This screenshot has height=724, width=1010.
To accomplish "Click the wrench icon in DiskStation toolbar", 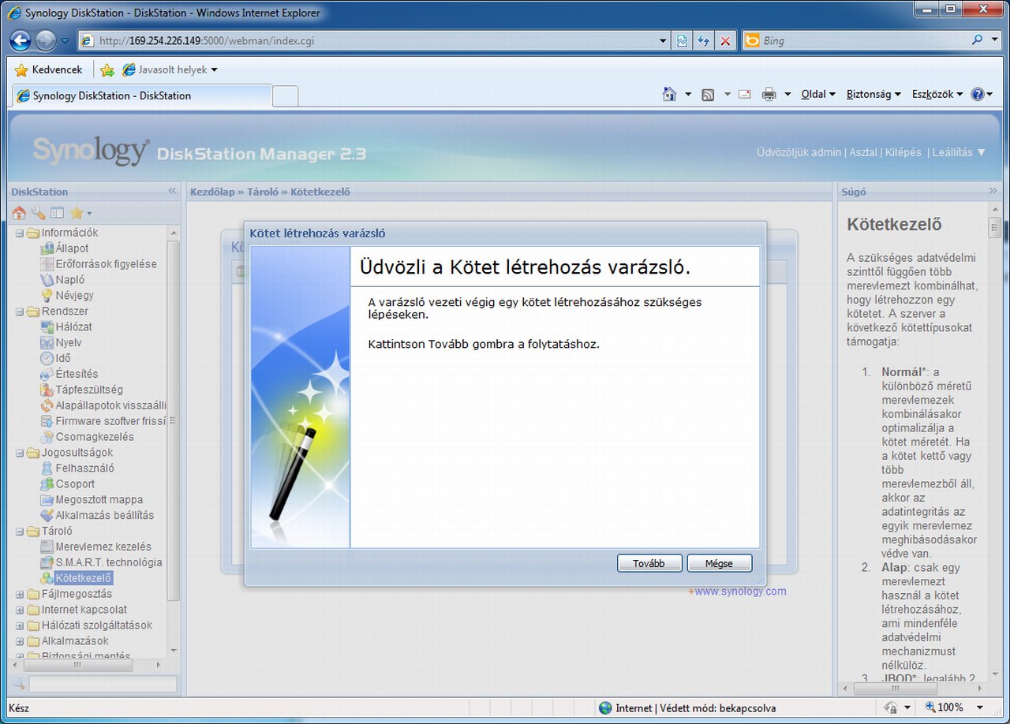I will tap(38, 213).
